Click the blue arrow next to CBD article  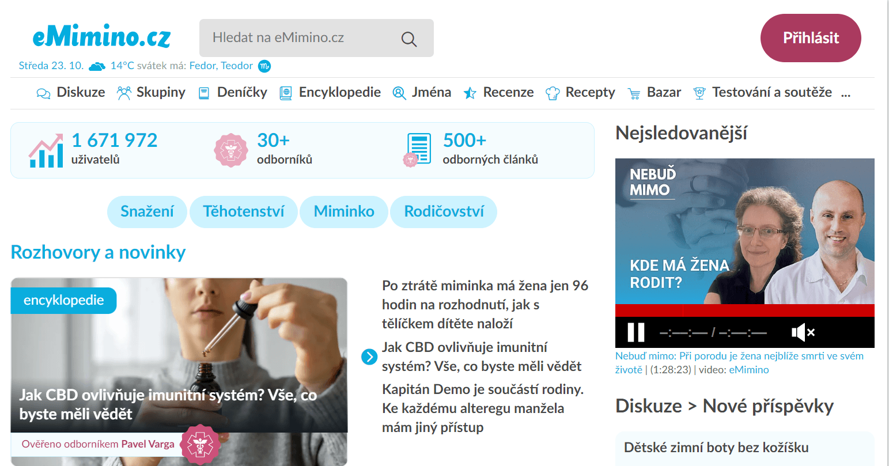click(369, 357)
